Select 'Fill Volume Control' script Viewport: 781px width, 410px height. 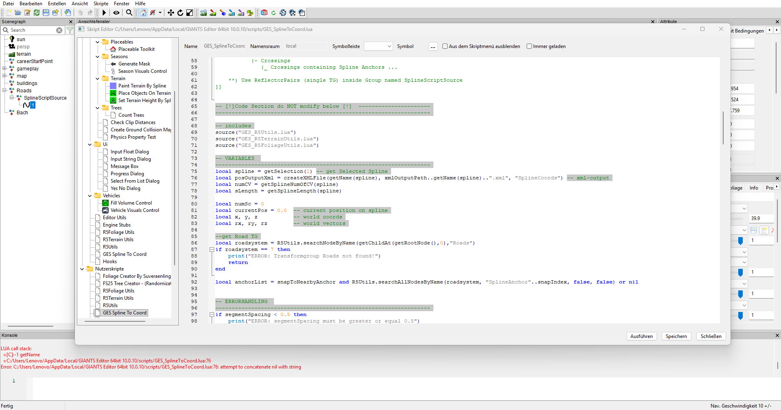click(x=131, y=203)
